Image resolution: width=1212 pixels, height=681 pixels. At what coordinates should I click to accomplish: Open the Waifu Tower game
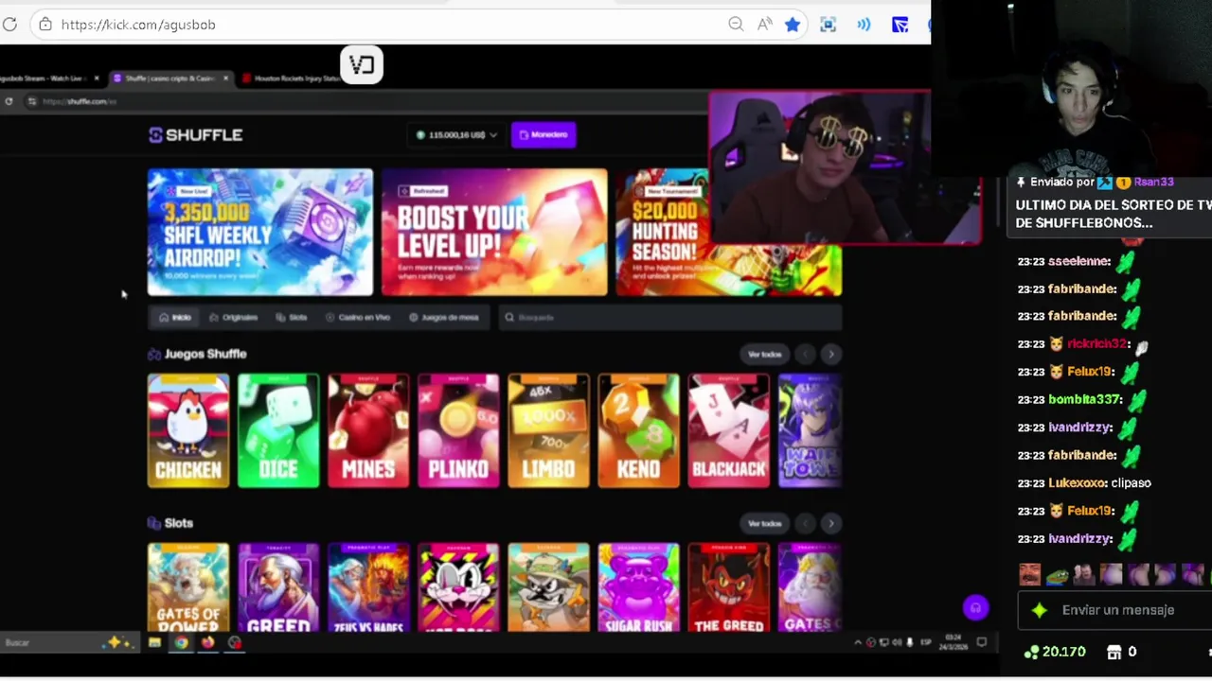[810, 431]
